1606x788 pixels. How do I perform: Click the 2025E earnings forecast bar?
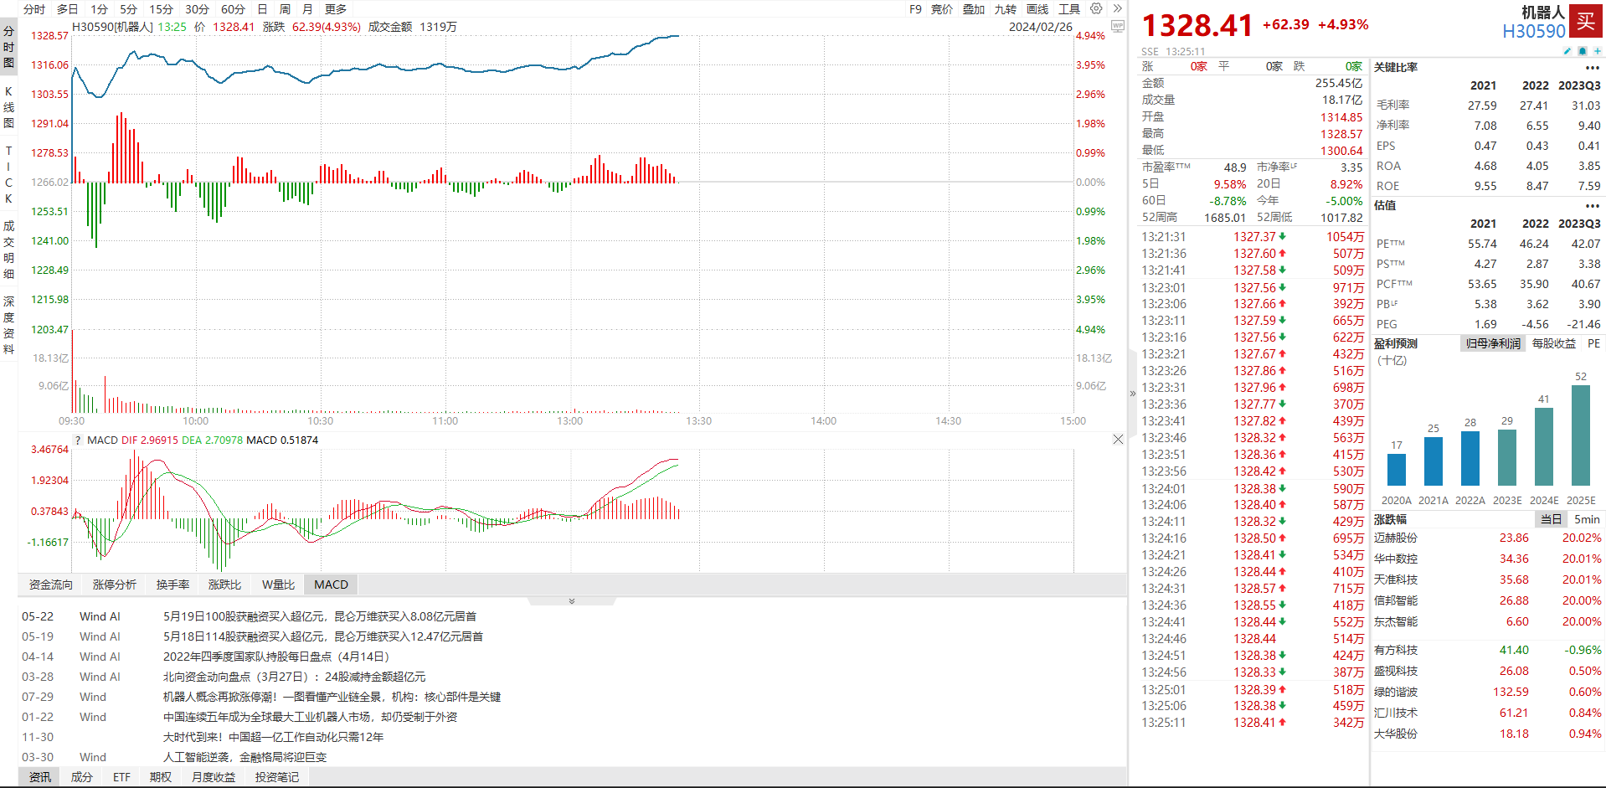[x=1581, y=435]
